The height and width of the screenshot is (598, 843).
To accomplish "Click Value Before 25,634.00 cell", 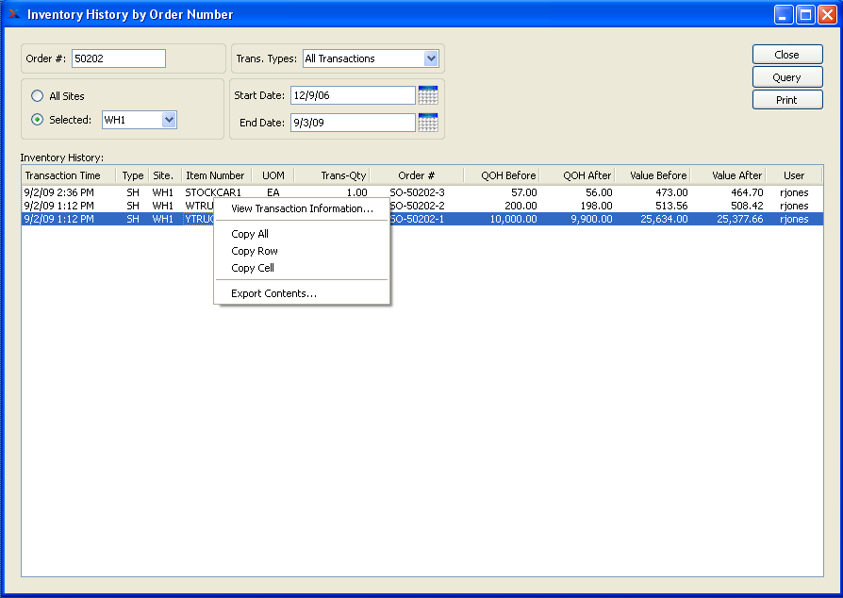I will tap(664, 219).
